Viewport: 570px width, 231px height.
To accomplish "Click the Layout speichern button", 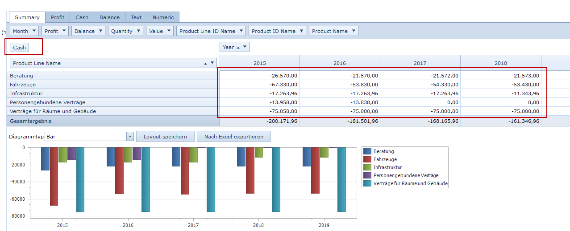I will tap(165, 137).
